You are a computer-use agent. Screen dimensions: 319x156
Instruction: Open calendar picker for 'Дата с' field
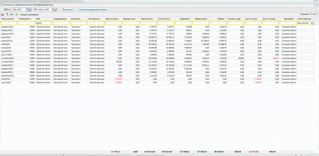click(27, 10)
